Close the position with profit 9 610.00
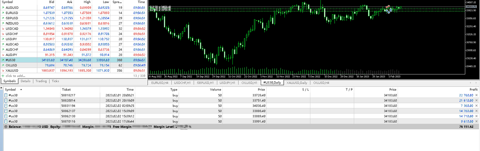The image size is (480, 151). pyautogui.click(x=477, y=121)
